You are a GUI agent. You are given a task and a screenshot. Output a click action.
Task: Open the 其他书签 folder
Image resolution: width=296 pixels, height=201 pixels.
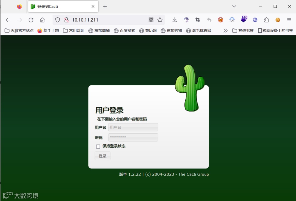pyautogui.click(x=243, y=31)
